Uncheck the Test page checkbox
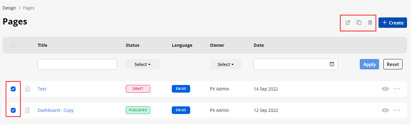The width and height of the screenshot is (411, 125). coord(13,89)
